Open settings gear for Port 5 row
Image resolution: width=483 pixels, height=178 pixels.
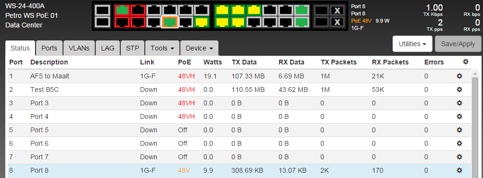(x=459, y=130)
